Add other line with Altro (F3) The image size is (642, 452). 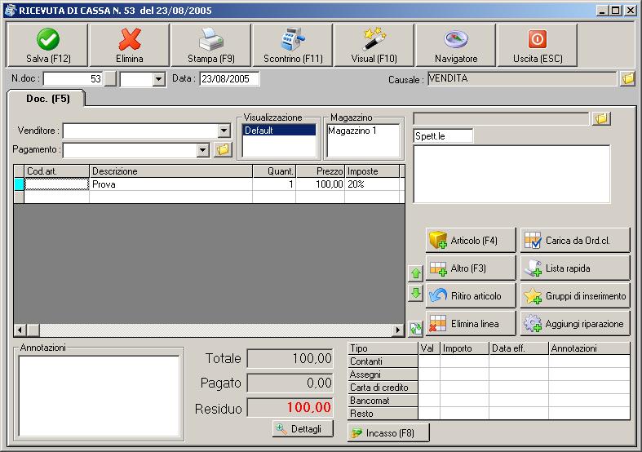(x=471, y=268)
